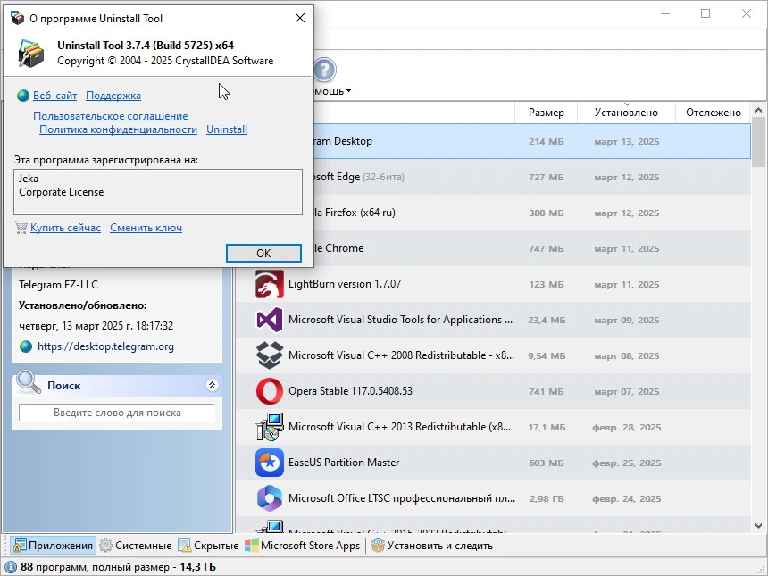Viewport: 768px width, 576px height.
Task: Click the shopping cart icon in dialog
Action: pyautogui.click(x=21, y=228)
